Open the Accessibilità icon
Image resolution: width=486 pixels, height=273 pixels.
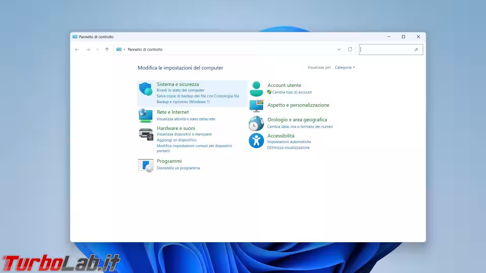tap(256, 141)
